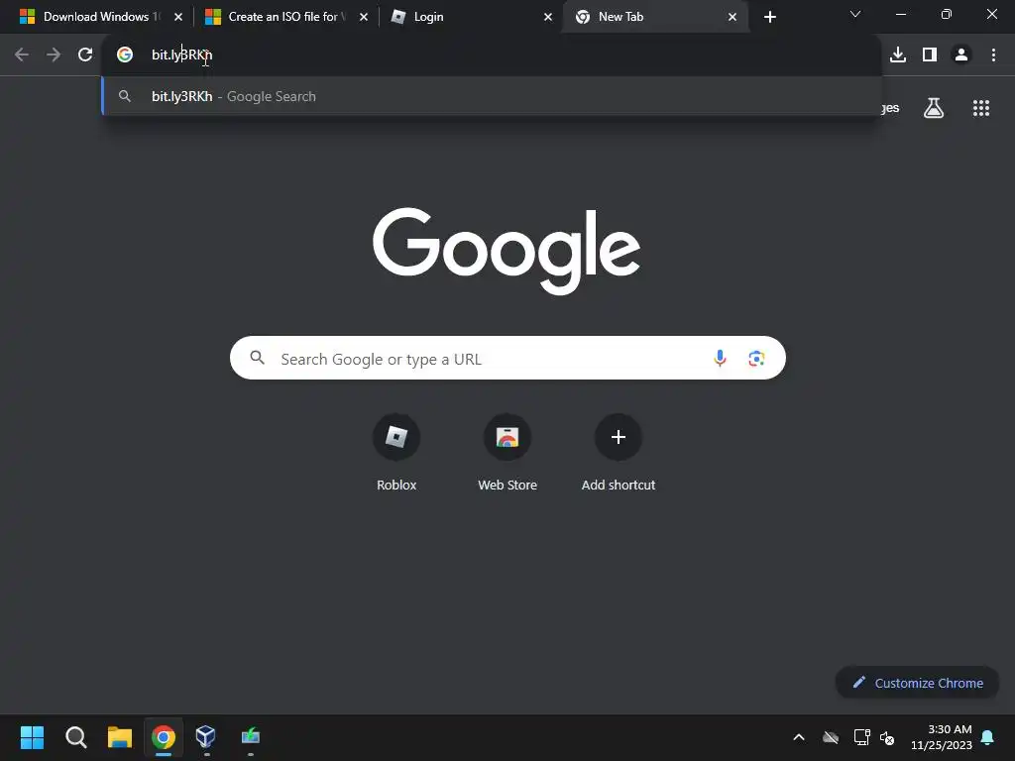
Task: Reload the page with the refresh icon
Action: click(85, 55)
